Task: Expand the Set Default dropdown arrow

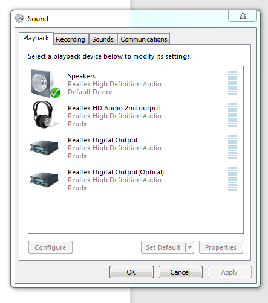Action: click(189, 247)
